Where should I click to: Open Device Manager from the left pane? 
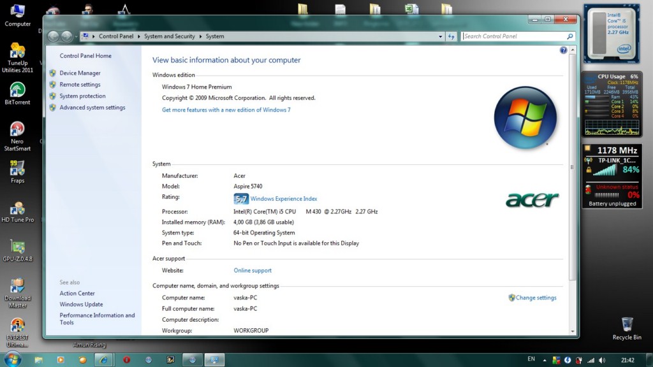pyautogui.click(x=80, y=73)
